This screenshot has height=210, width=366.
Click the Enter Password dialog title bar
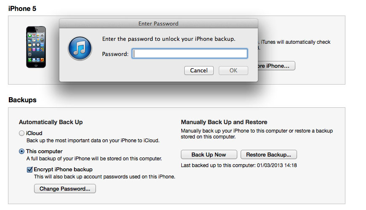[x=159, y=24]
